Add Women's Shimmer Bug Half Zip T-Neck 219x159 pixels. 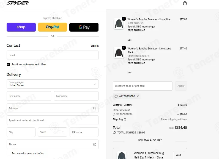[x=179, y=155]
